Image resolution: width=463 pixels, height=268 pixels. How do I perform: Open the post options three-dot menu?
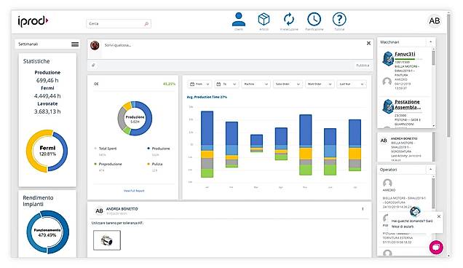pyautogui.click(x=363, y=209)
